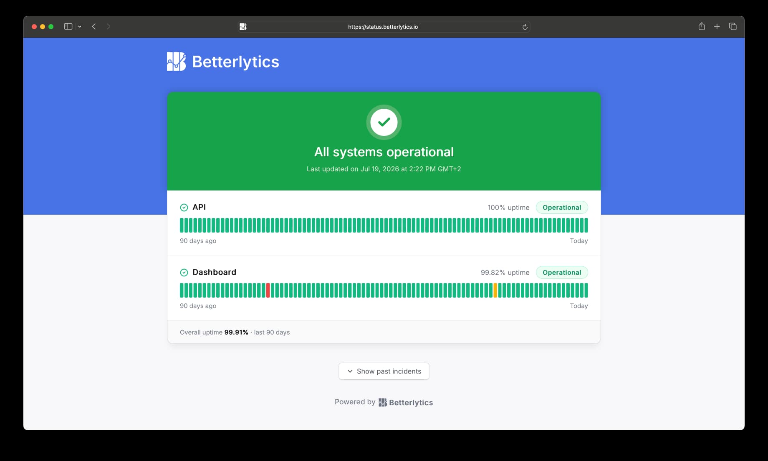
Task: Click the Betterlytics logo icon in header
Action: point(176,61)
